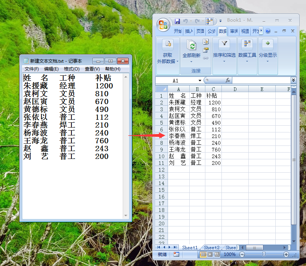Open the Customize Quick Access Toolbar arrow
The image size is (306, 266).
point(220,21)
